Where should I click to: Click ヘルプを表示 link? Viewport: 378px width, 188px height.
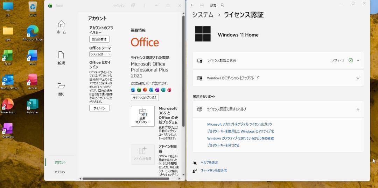pos(209,163)
